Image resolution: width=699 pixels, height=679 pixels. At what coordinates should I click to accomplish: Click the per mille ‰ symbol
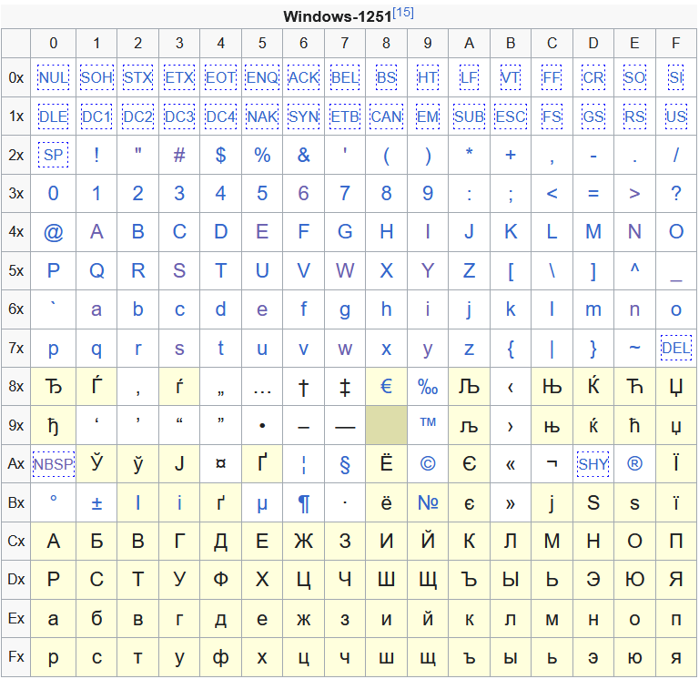pyautogui.click(x=428, y=387)
